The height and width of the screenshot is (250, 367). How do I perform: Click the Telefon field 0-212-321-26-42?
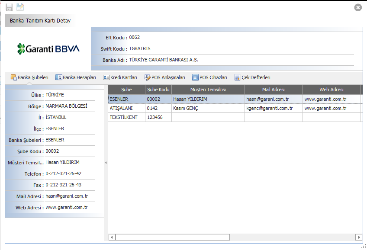[x=70, y=173]
